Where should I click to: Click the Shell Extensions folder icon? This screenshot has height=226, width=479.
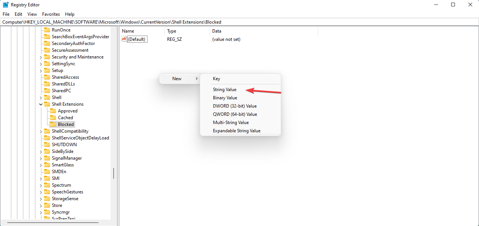[x=47, y=104]
